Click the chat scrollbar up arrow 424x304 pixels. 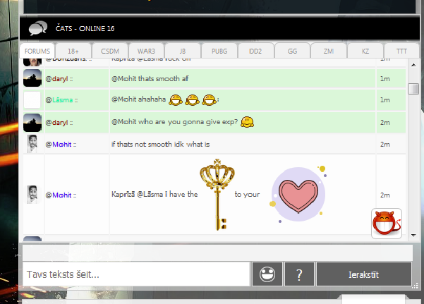pos(413,65)
